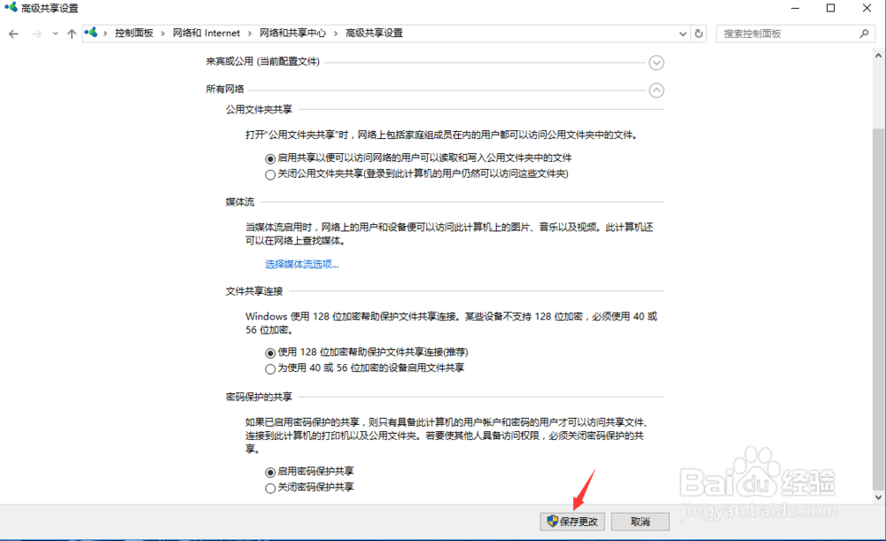Click the search magnifier in the search box

(x=863, y=33)
